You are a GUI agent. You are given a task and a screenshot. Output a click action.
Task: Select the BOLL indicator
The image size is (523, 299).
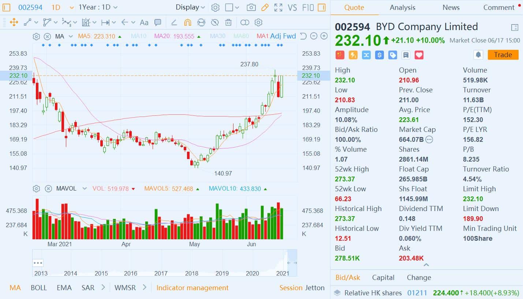[39, 288]
